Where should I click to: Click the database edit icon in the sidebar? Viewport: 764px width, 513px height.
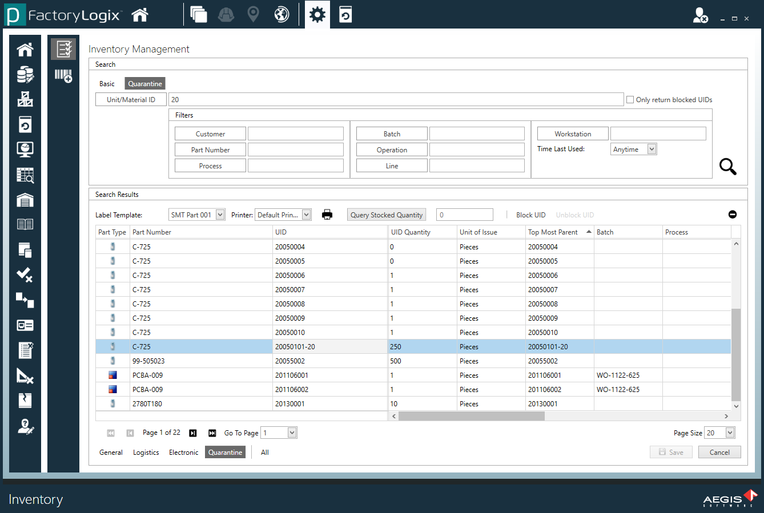[25, 75]
